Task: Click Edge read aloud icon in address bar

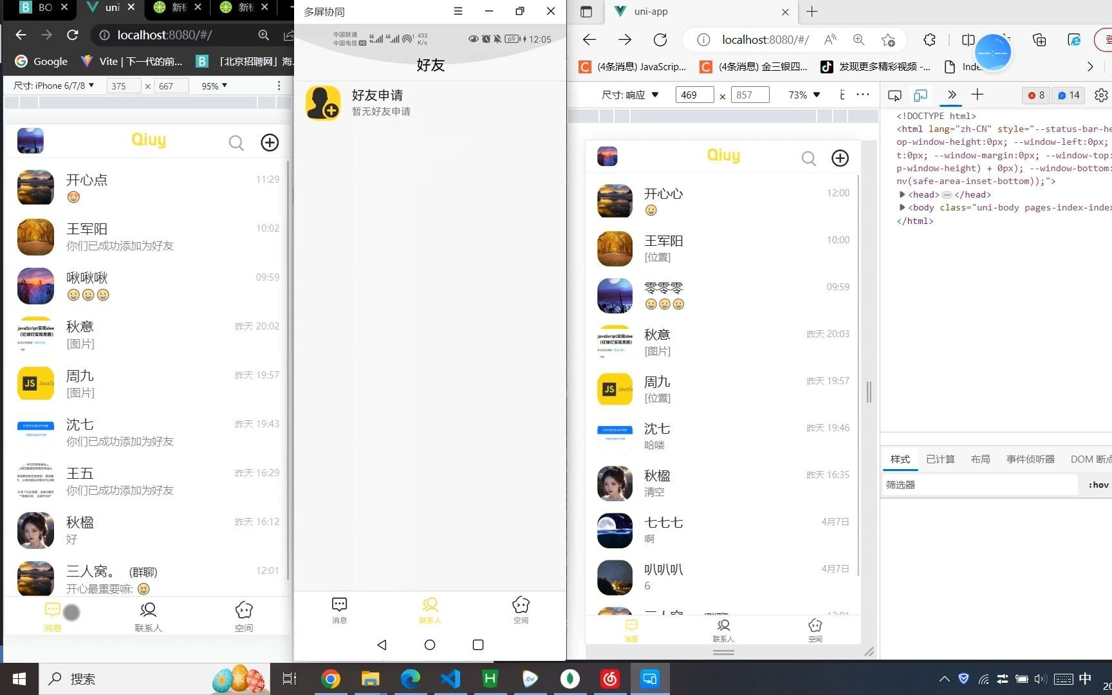Action: point(830,40)
